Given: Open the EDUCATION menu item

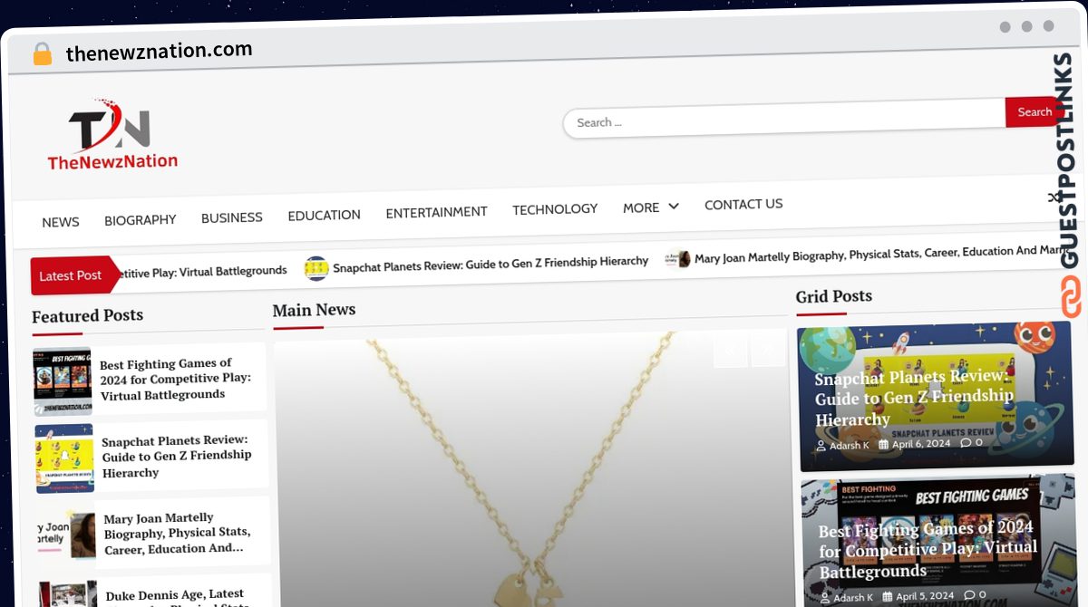Looking at the screenshot, I should [x=325, y=215].
